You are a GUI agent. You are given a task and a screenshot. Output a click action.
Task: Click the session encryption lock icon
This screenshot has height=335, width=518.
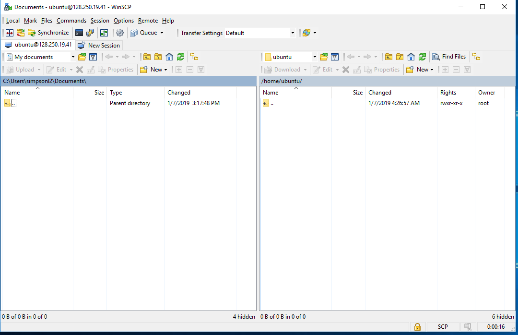(417, 327)
